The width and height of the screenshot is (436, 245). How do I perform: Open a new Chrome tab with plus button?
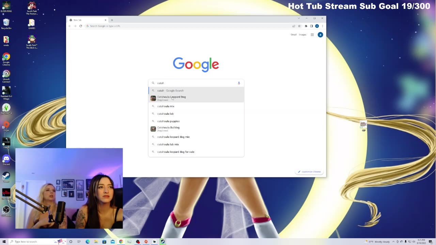tap(112, 20)
